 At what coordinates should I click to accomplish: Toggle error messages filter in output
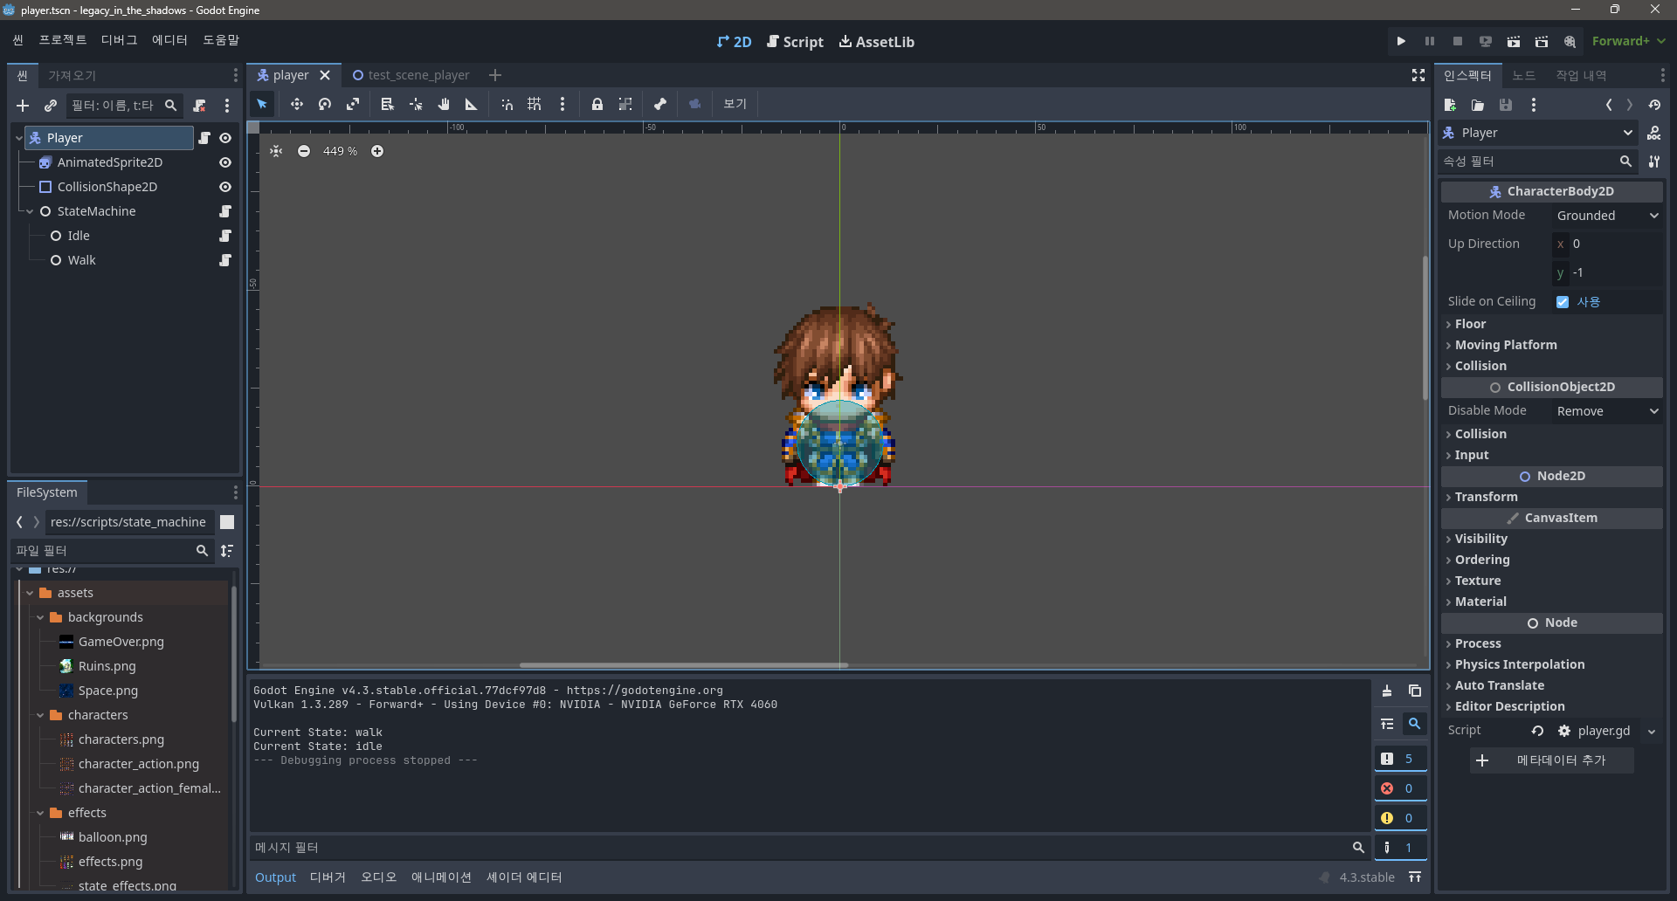tap(1401, 788)
